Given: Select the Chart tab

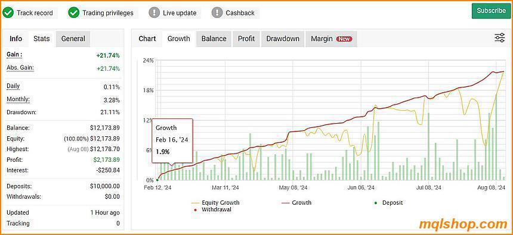Looking at the screenshot, I should click(147, 39).
